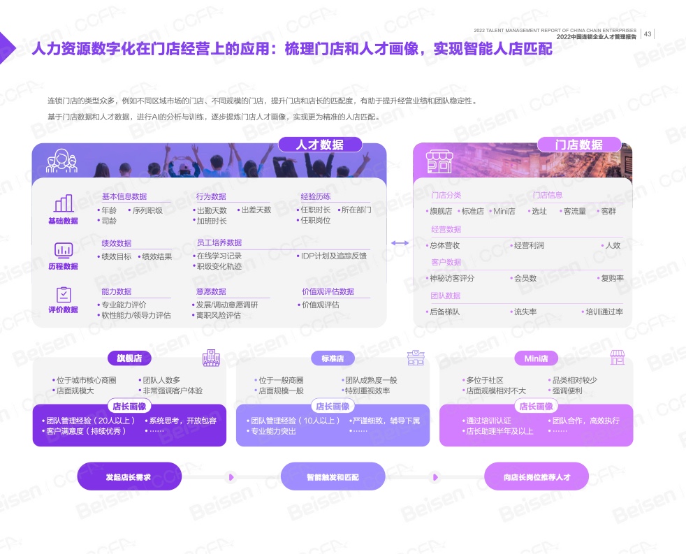Click the small store icon beside Mini店
This screenshot has width=686, height=554.
click(x=618, y=358)
